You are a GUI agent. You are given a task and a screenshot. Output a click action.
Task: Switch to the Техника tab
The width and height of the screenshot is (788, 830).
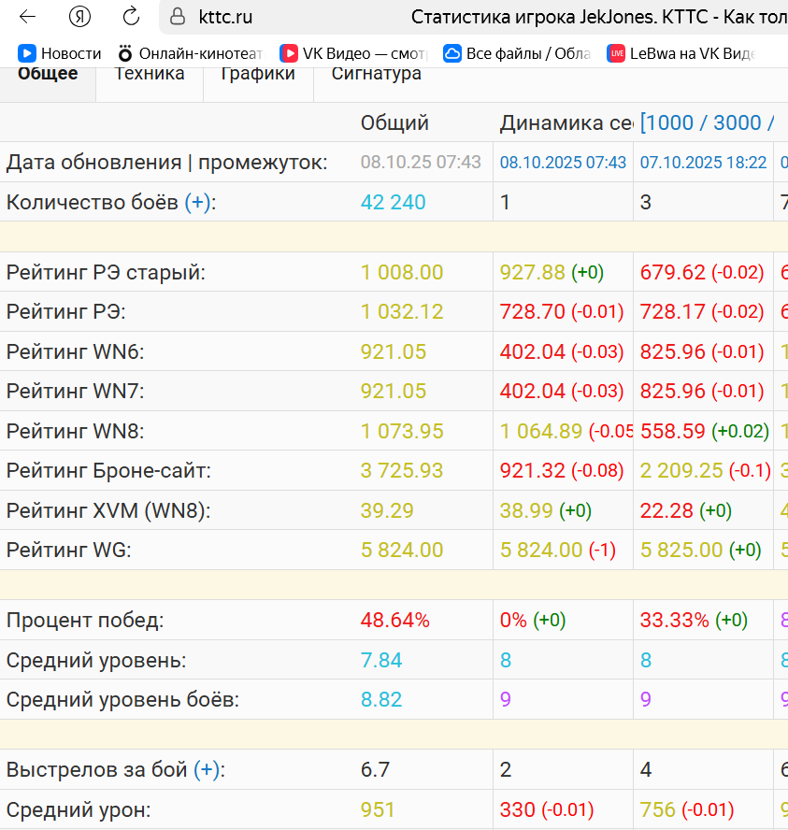click(x=150, y=74)
